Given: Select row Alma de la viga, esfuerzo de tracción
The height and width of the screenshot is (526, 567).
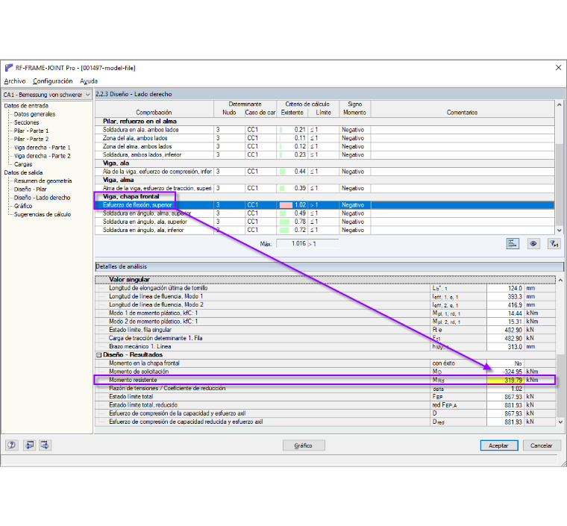Looking at the screenshot, I should (325, 188).
